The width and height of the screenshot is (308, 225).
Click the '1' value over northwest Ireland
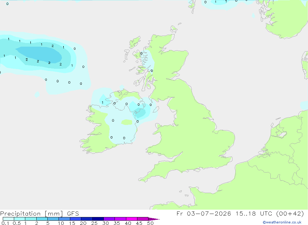(102, 103)
